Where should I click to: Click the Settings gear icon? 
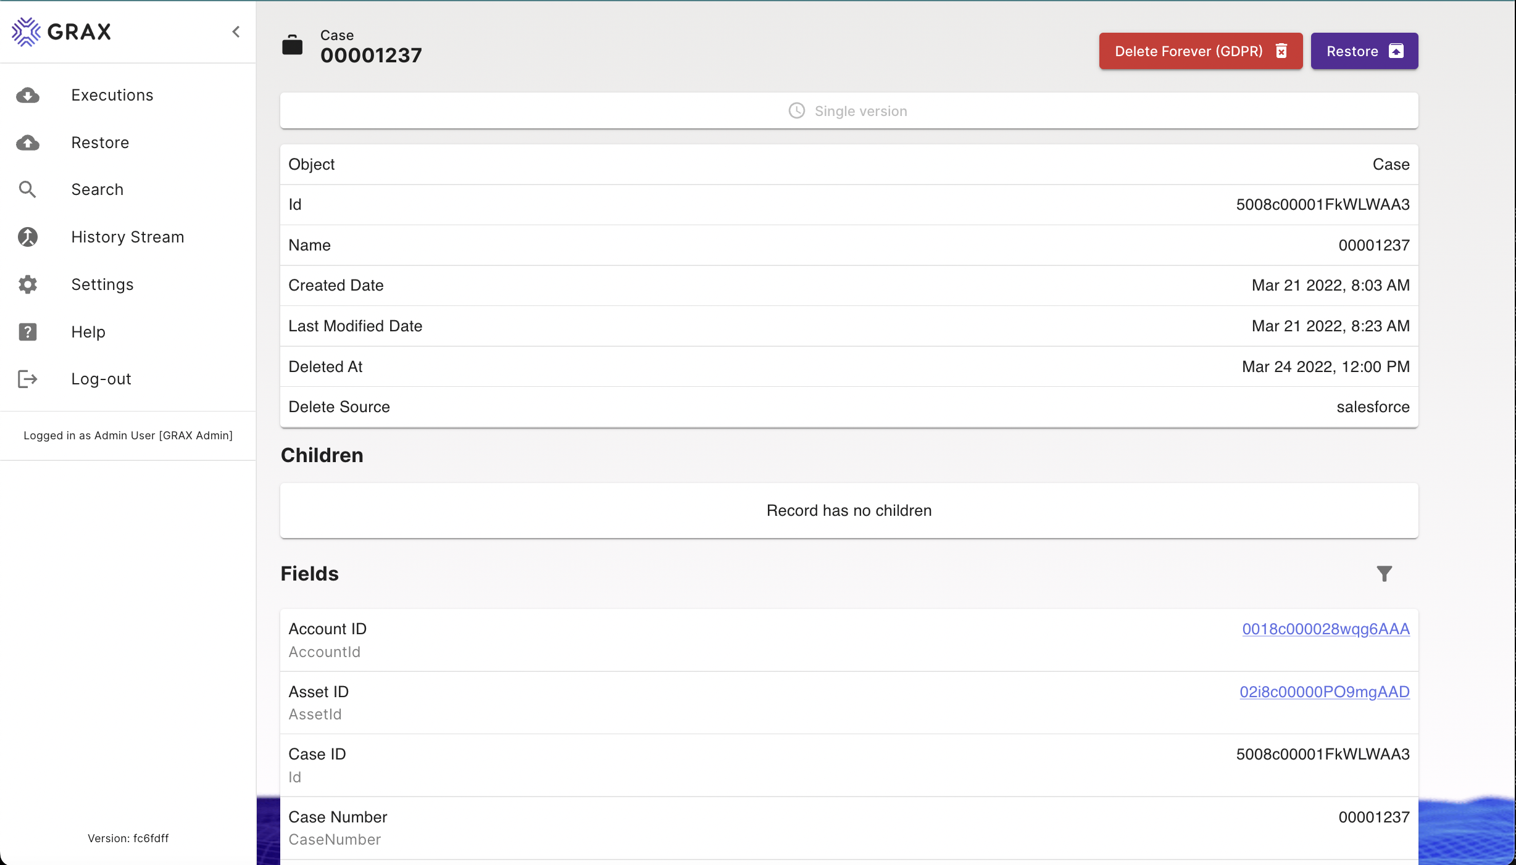click(28, 285)
